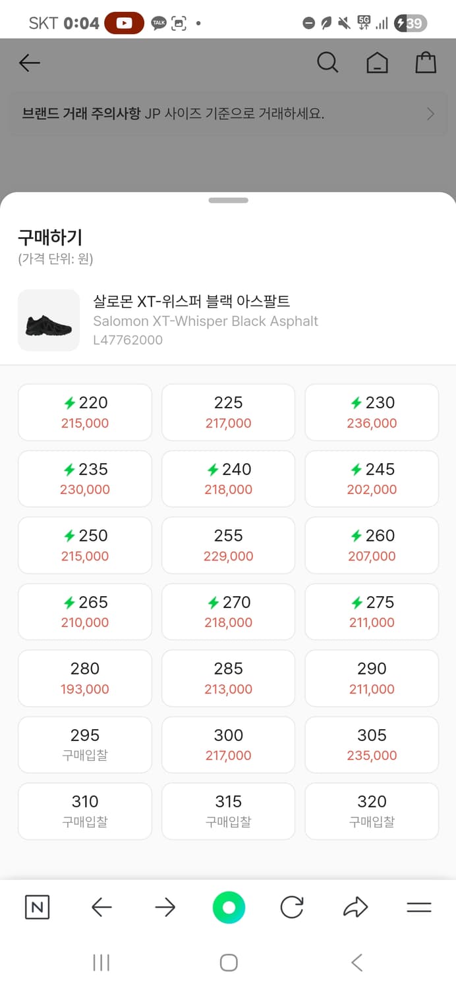Choose size 265 from the size grid
This screenshot has width=456, height=988.
point(84,611)
